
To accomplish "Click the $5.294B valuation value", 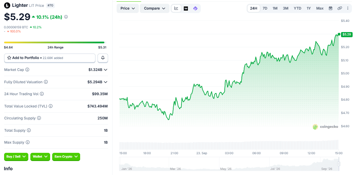I will coord(95,82).
